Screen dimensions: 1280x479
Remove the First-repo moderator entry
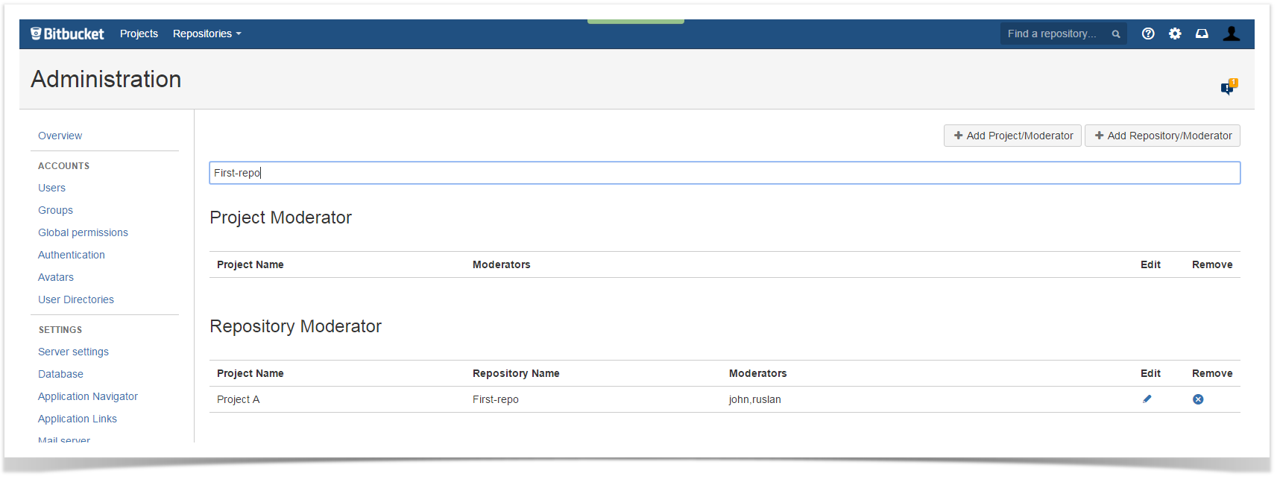pos(1198,399)
